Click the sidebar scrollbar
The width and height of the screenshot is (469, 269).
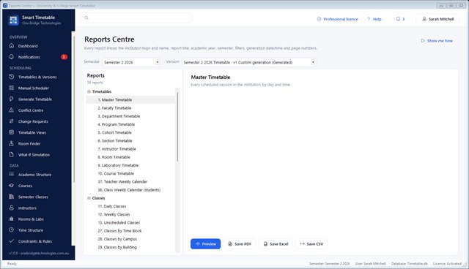click(x=73, y=109)
